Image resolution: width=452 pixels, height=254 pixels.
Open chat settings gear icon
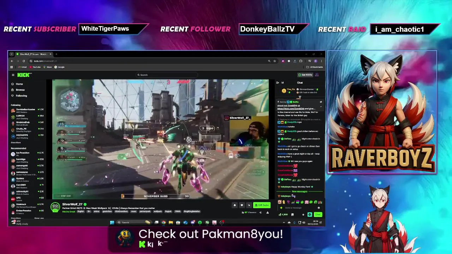tap(303, 214)
